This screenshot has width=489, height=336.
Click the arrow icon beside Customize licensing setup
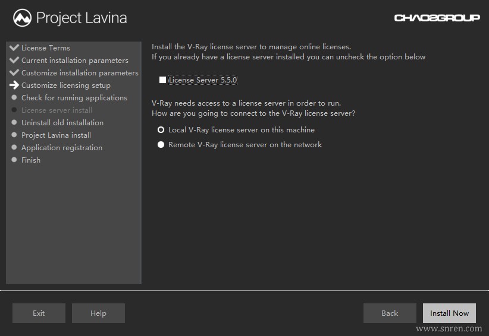[x=14, y=85]
